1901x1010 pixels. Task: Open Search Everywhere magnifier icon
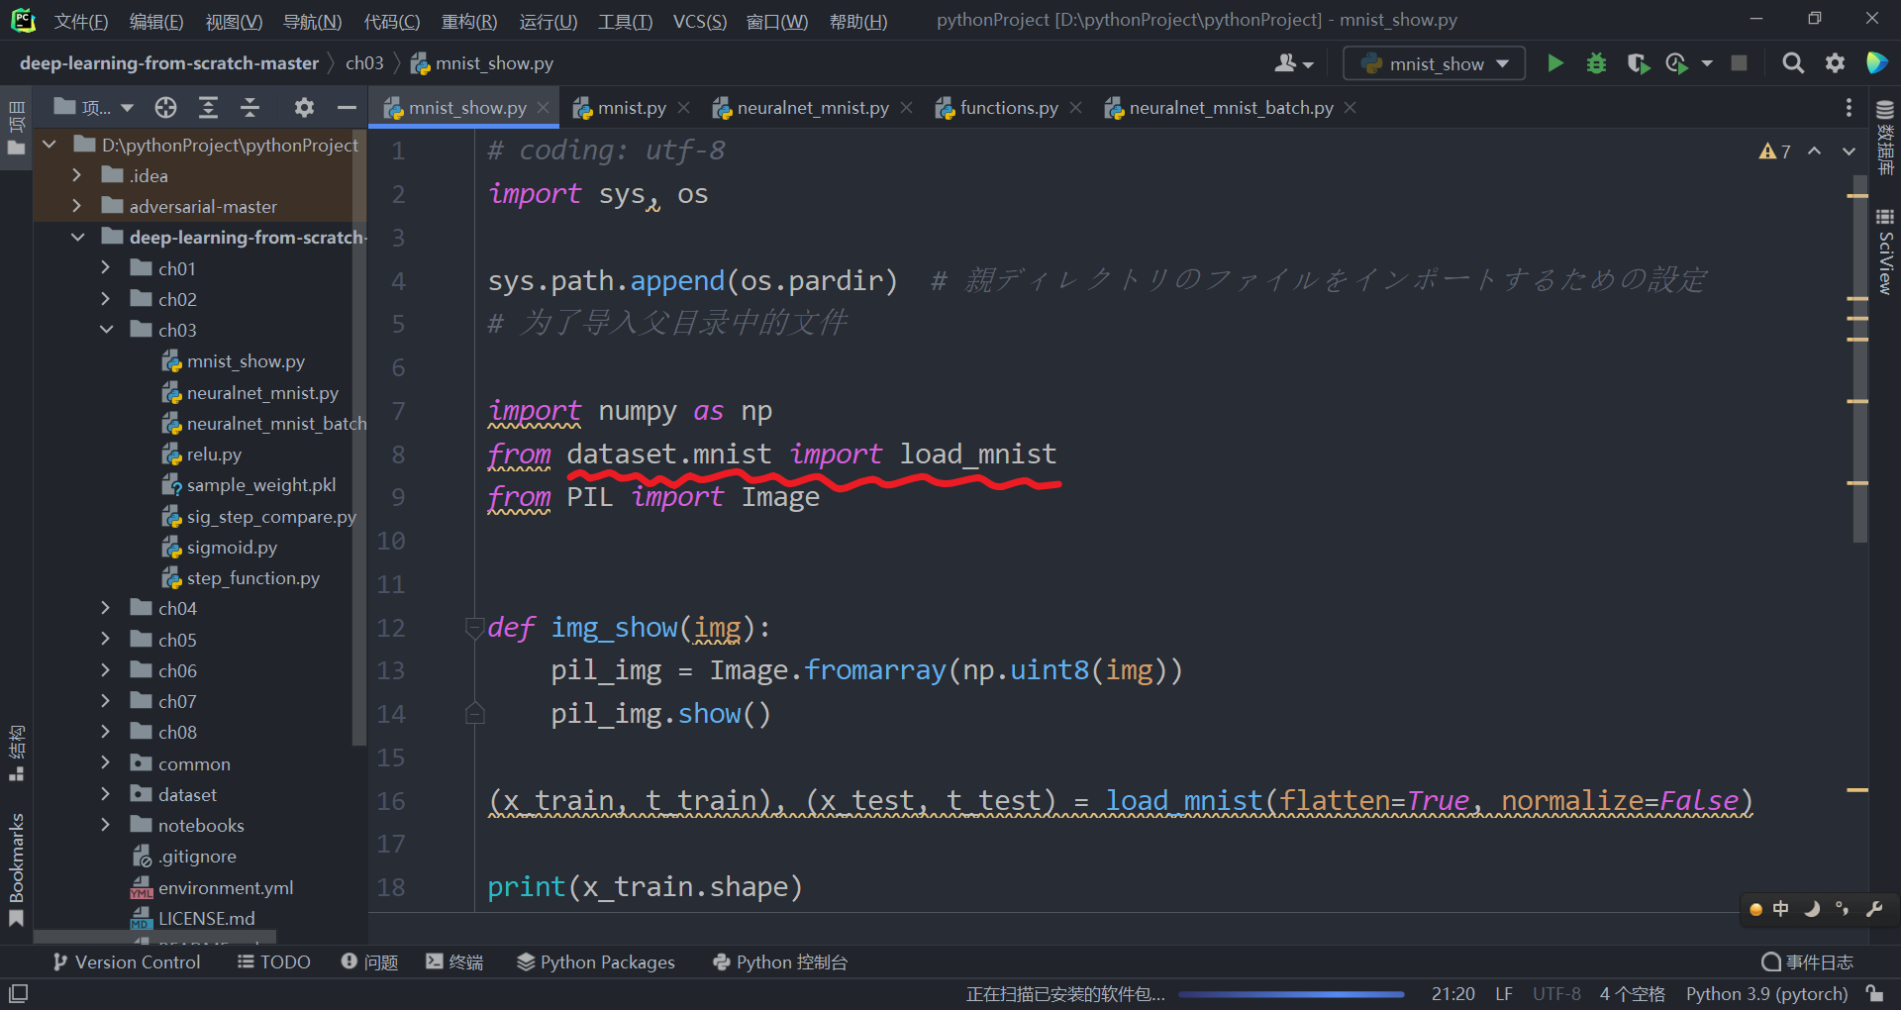point(1792,63)
